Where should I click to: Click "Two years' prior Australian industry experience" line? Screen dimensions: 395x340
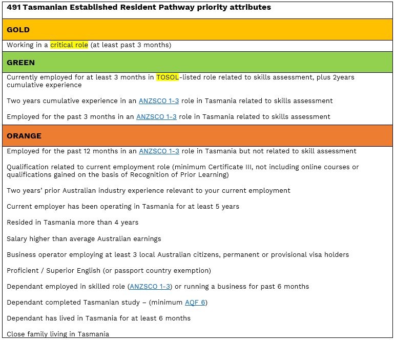tap(149, 191)
